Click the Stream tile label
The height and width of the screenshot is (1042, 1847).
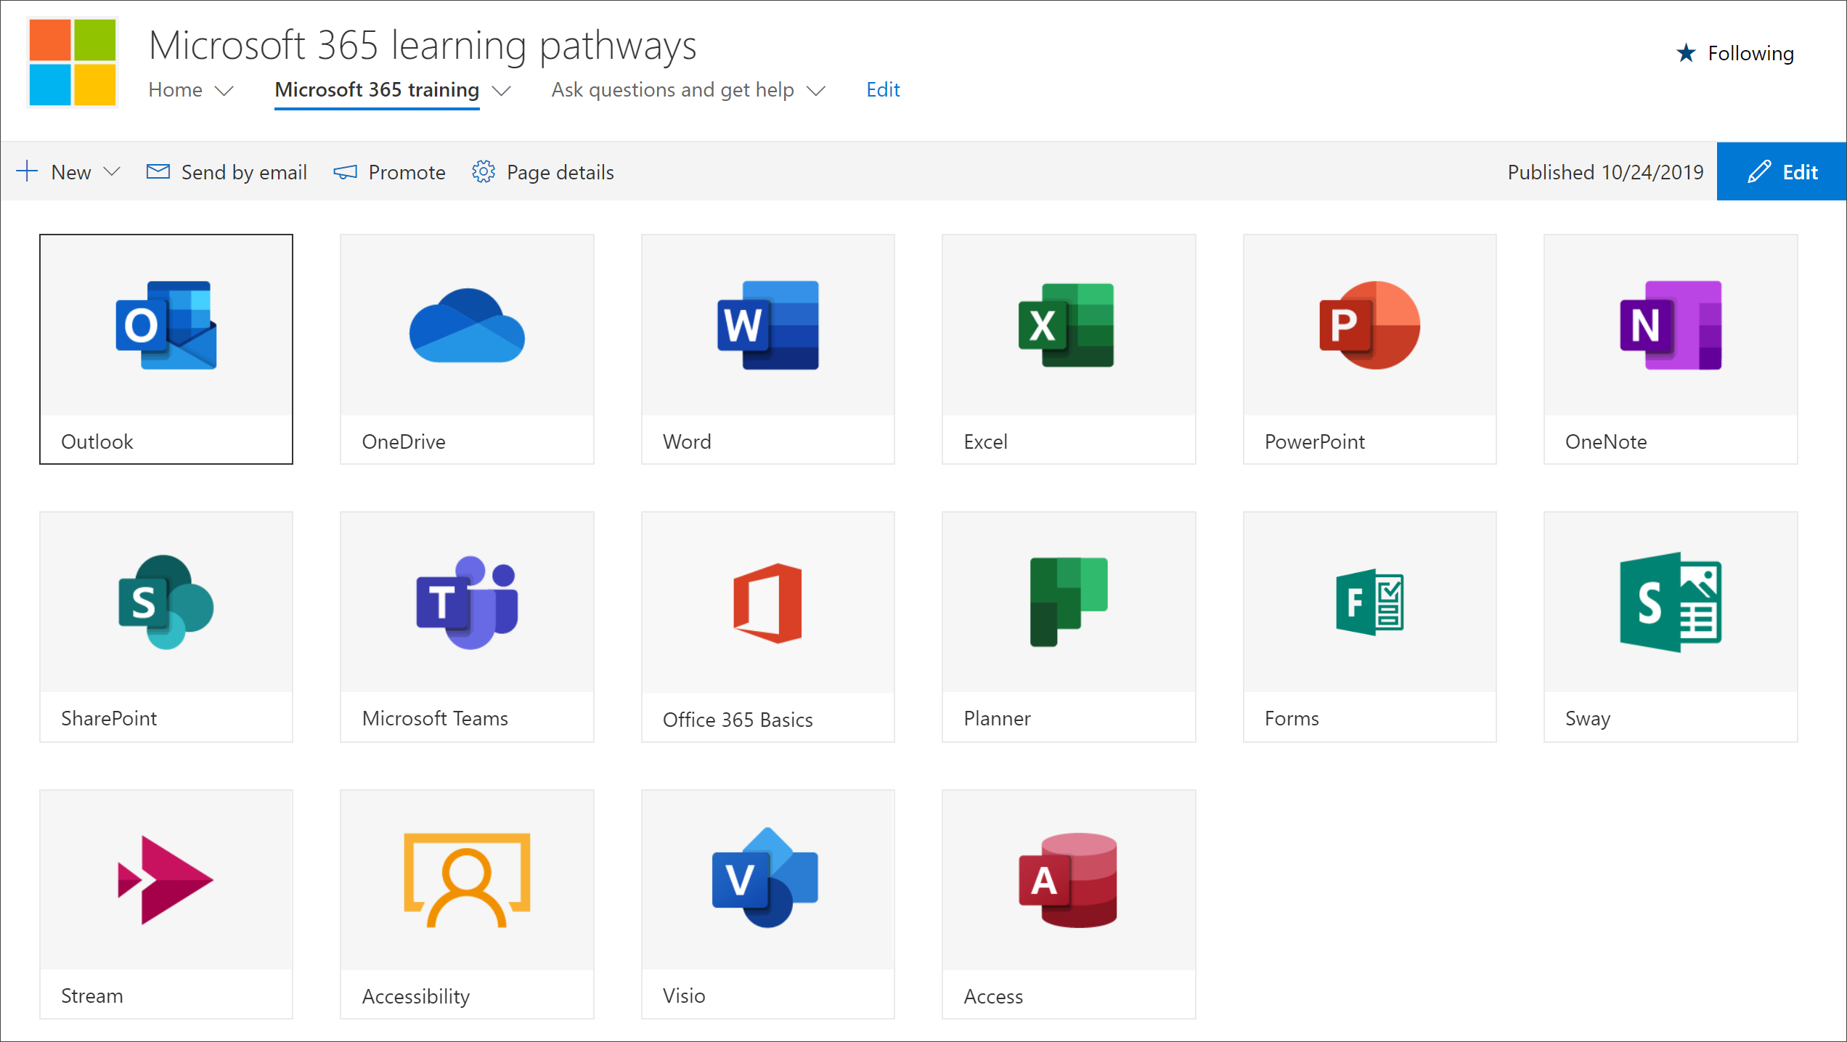[x=92, y=996]
